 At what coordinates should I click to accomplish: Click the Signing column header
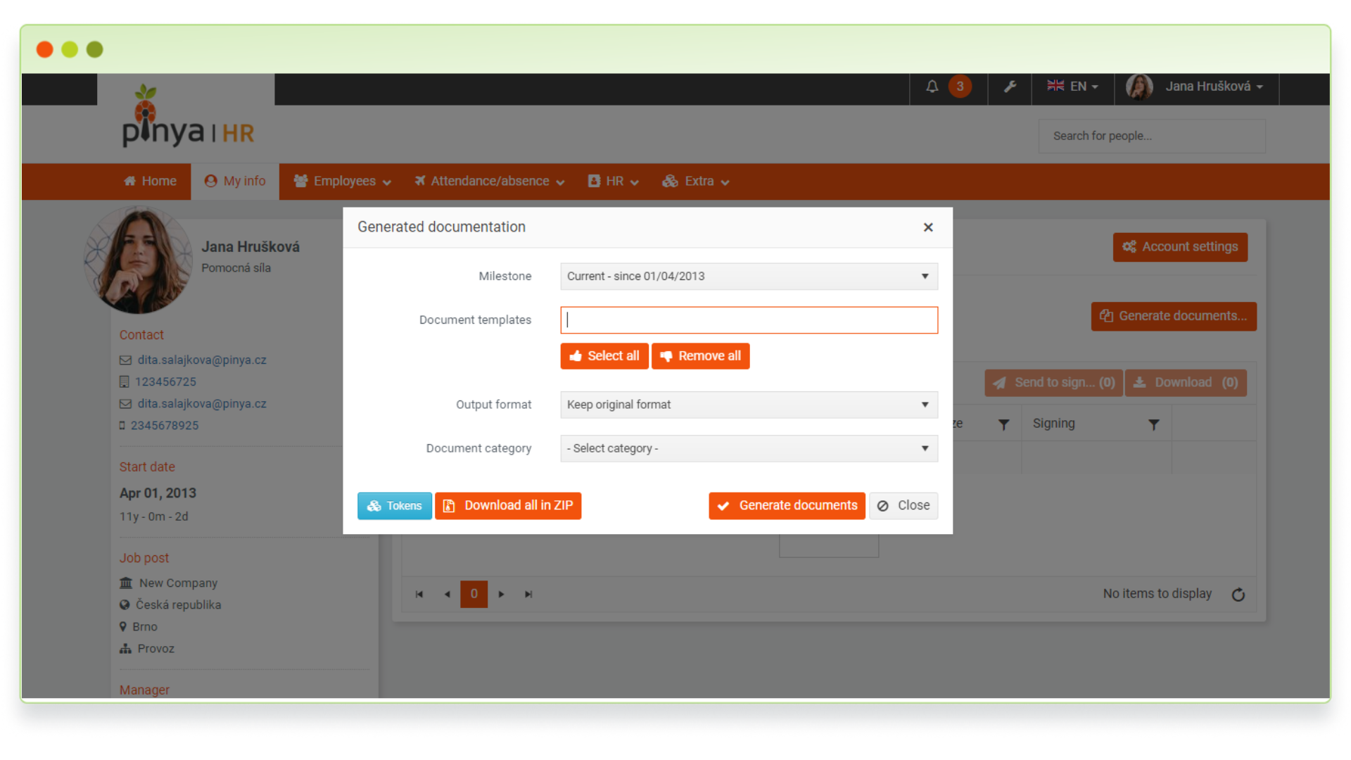(x=1053, y=424)
